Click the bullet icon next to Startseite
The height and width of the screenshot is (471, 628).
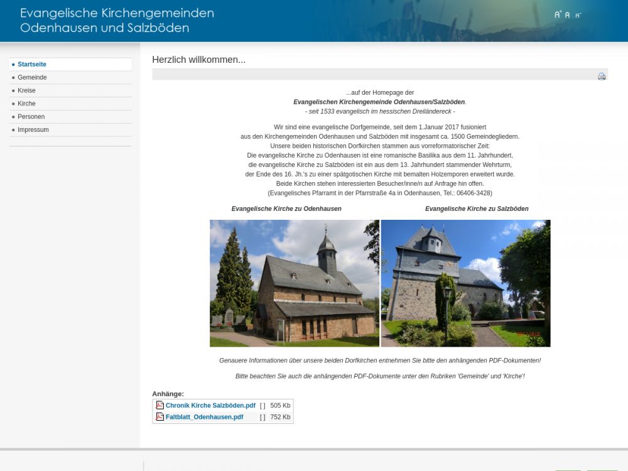(13, 65)
